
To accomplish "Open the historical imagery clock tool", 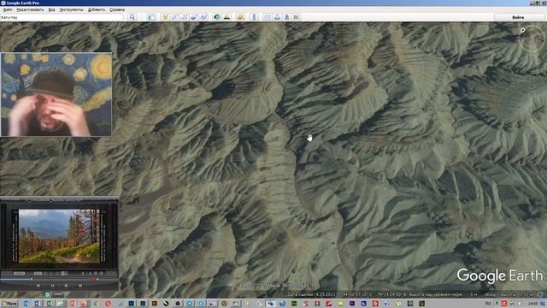I will click(217, 17).
